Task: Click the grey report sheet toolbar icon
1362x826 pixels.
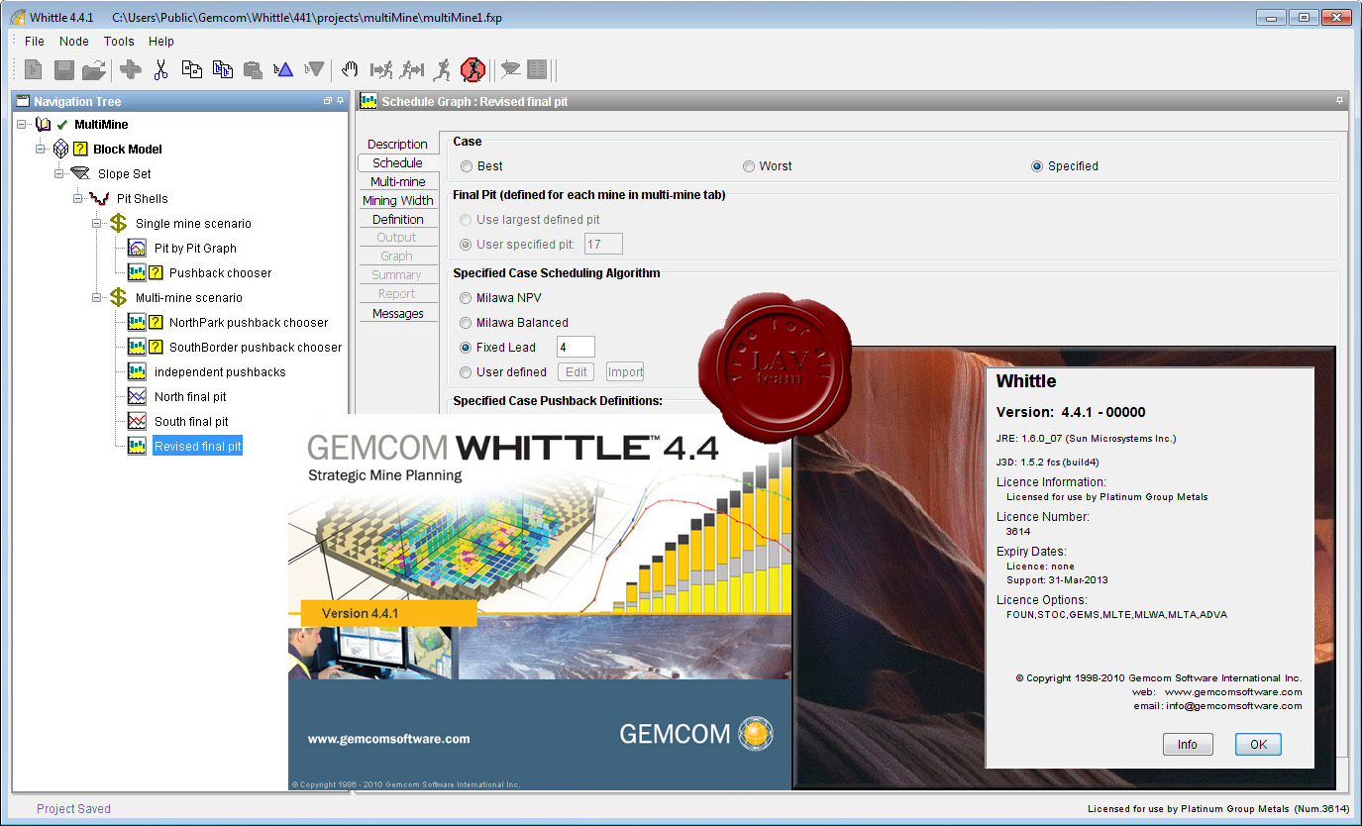Action: (537, 69)
